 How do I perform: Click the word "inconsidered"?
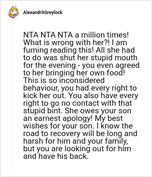pyautogui.click(x=82, y=80)
